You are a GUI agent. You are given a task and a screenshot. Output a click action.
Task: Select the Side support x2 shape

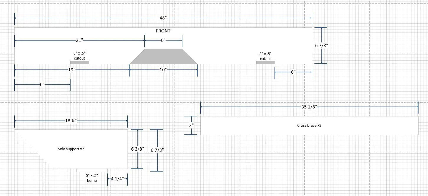71,149
